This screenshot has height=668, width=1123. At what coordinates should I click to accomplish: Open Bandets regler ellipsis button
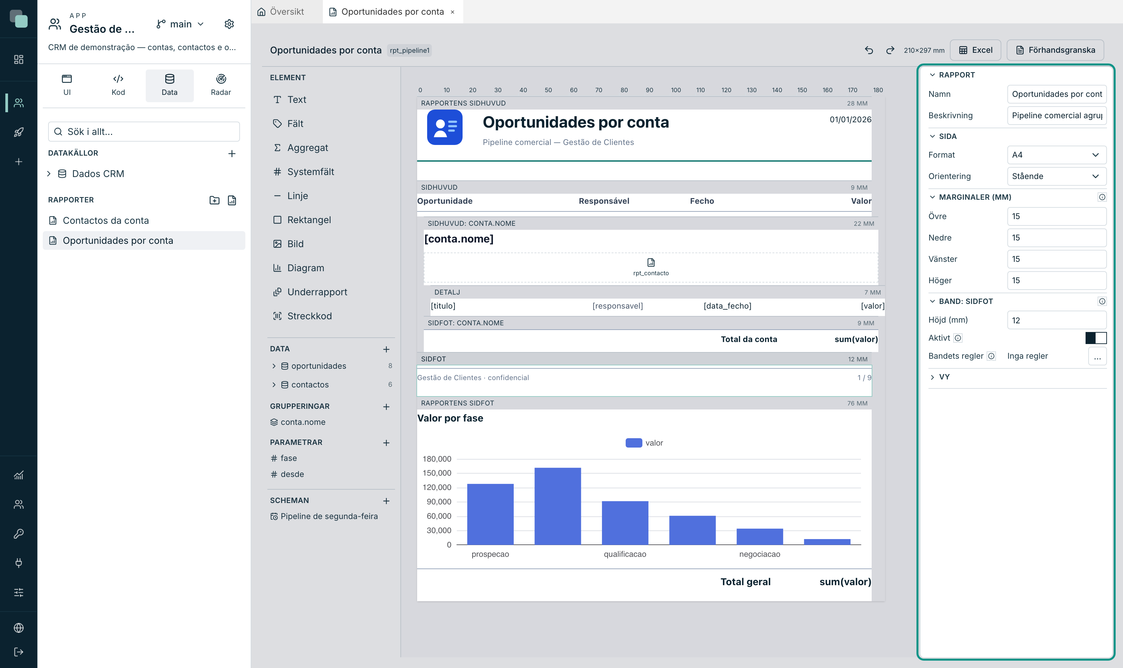coord(1097,356)
